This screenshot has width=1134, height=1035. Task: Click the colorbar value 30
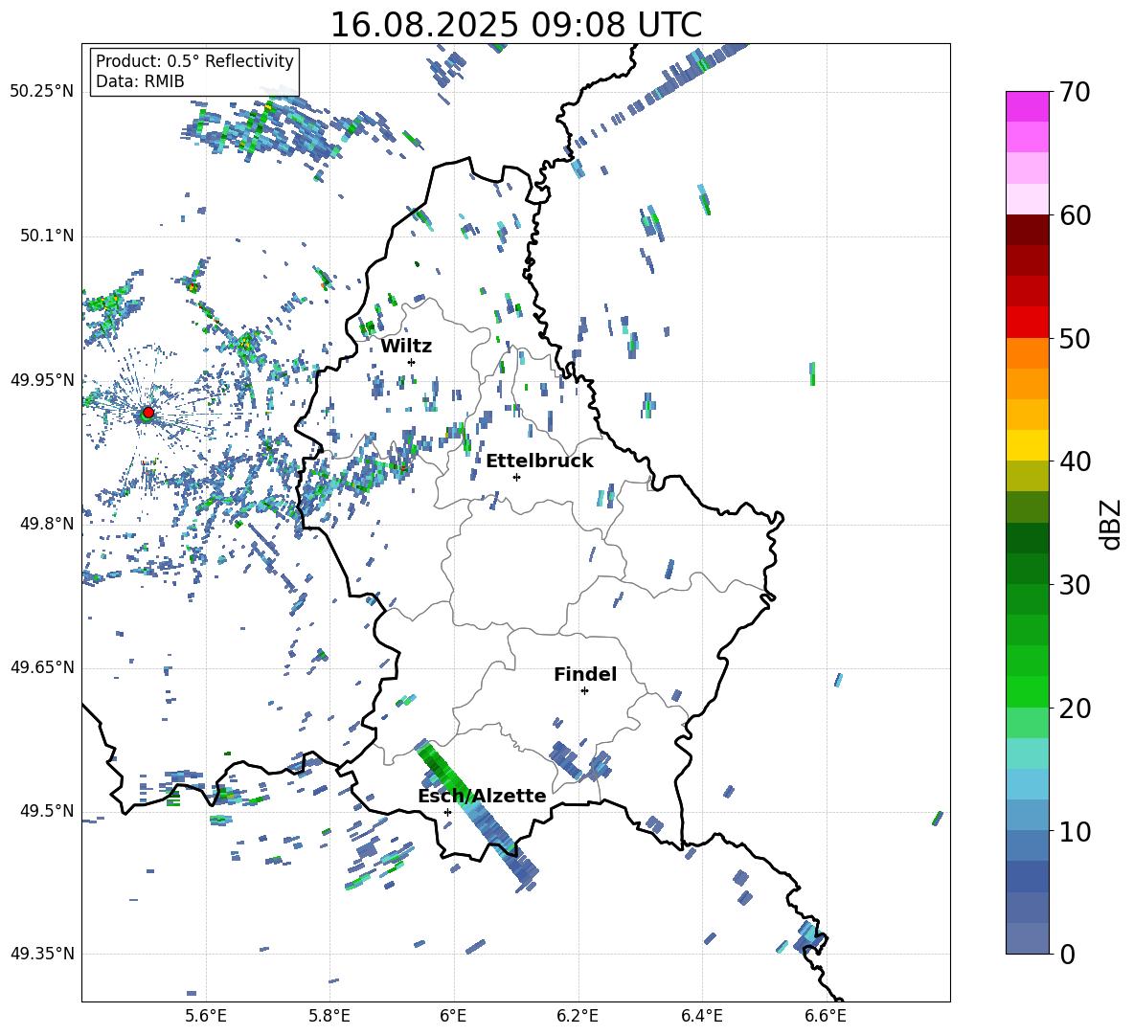(x=1075, y=585)
